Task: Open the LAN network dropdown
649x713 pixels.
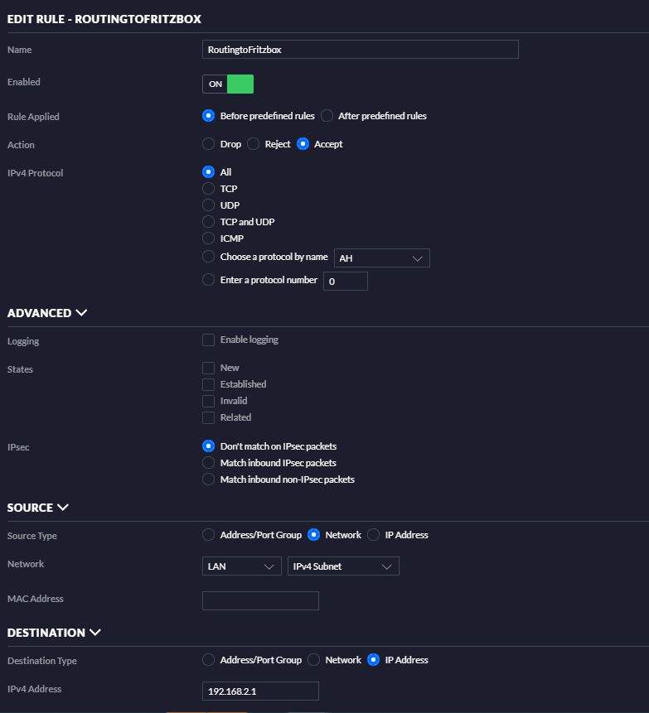Action: pos(242,566)
